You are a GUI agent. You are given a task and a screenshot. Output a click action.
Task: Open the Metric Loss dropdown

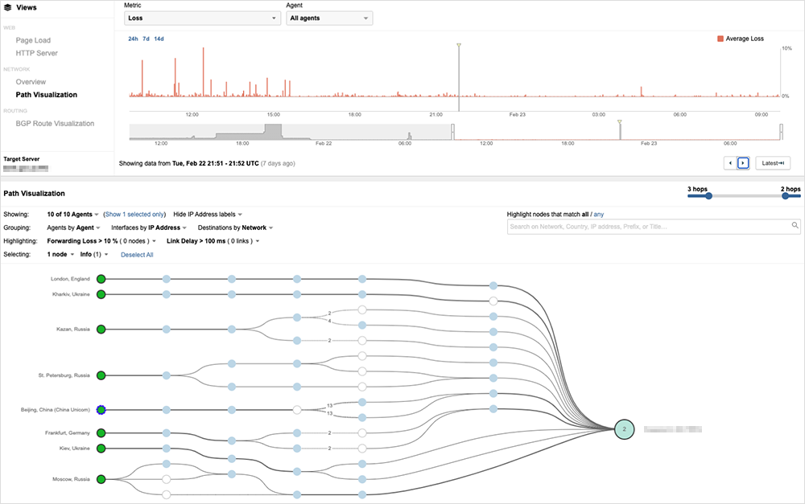201,18
